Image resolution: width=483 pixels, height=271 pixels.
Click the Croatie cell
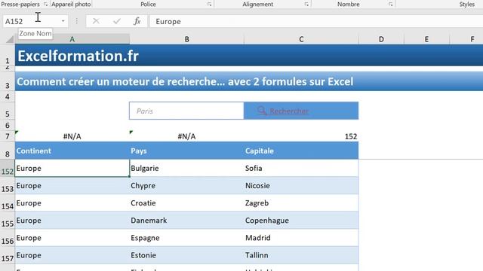pyautogui.click(x=186, y=202)
